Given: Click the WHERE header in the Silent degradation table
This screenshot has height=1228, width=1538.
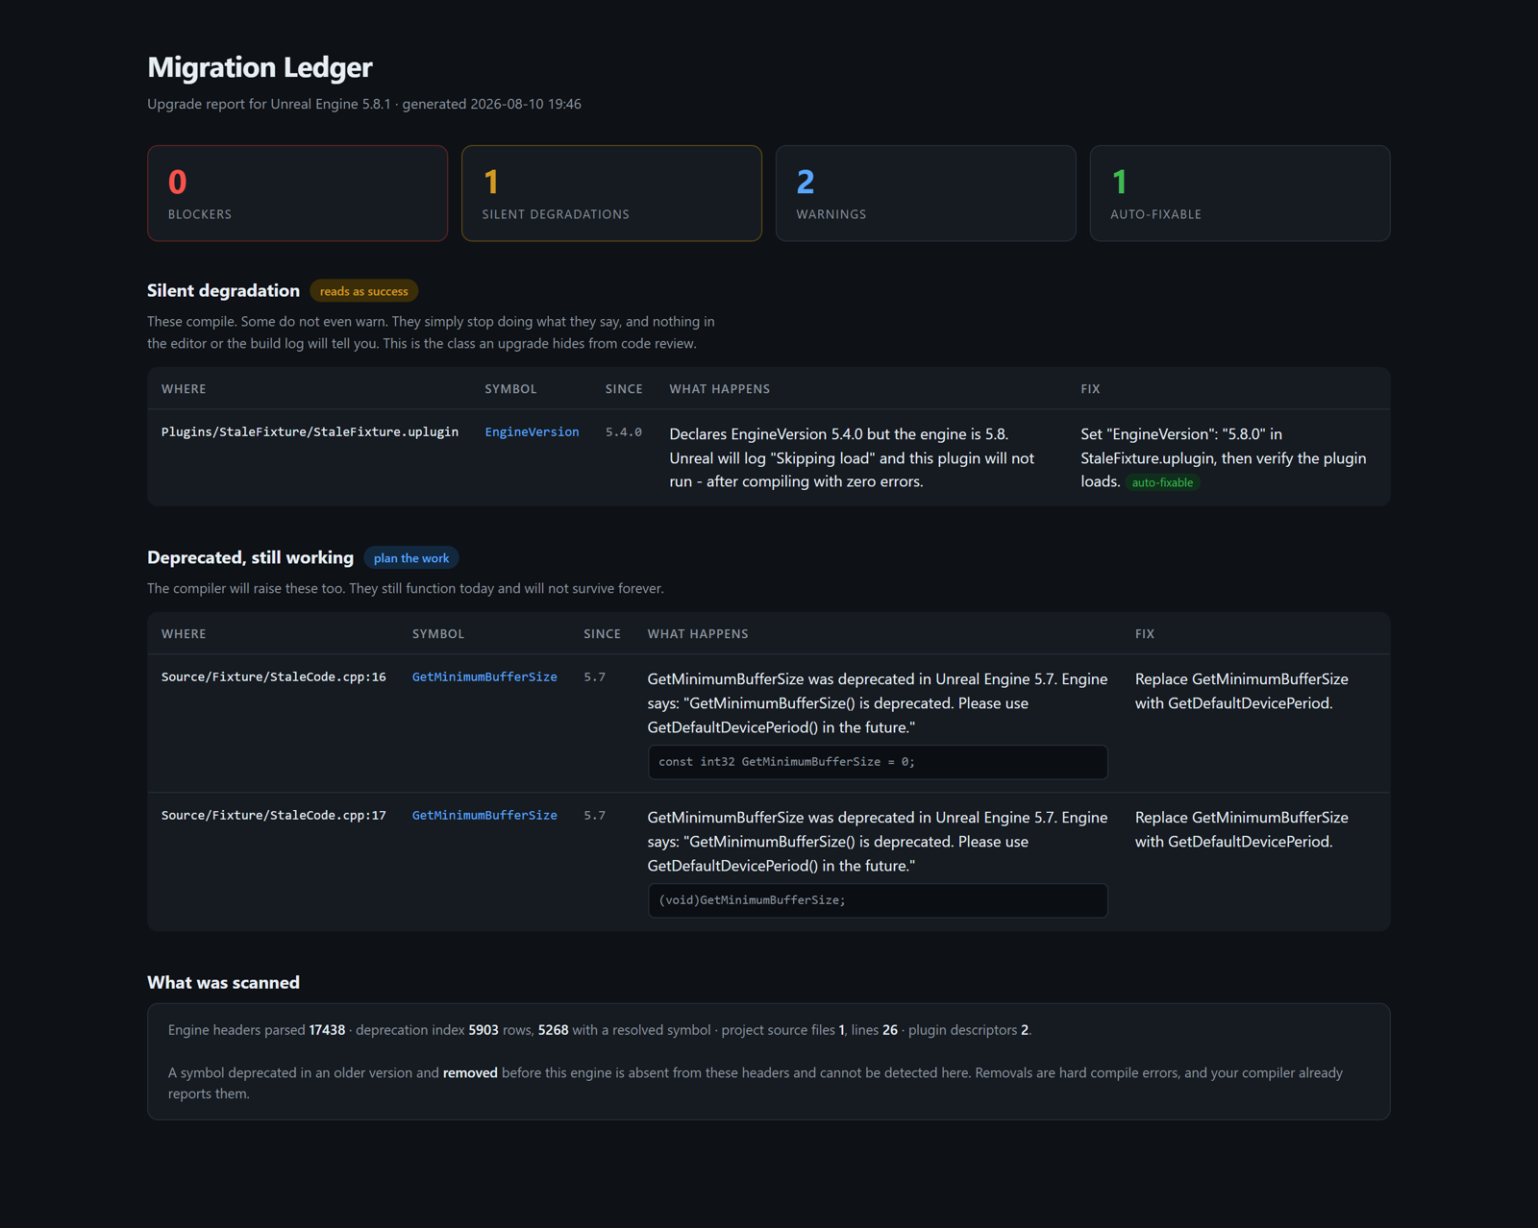Looking at the screenshot, I should (184, 389).
